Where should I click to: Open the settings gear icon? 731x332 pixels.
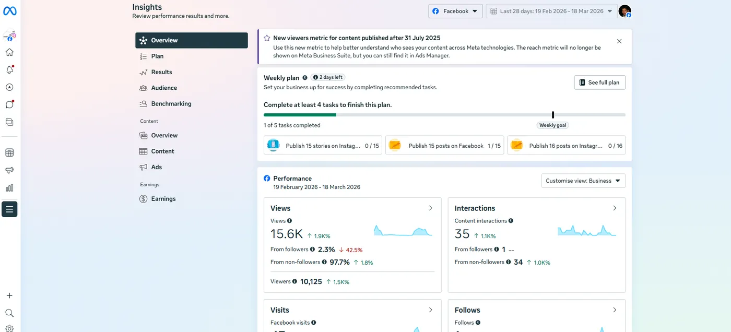coord(9,328)
